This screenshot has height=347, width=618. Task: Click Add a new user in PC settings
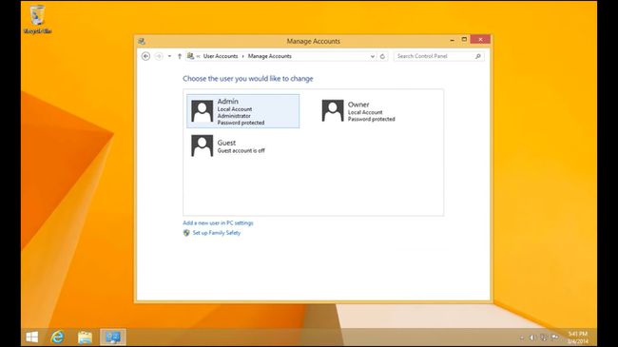coord(218,223)
